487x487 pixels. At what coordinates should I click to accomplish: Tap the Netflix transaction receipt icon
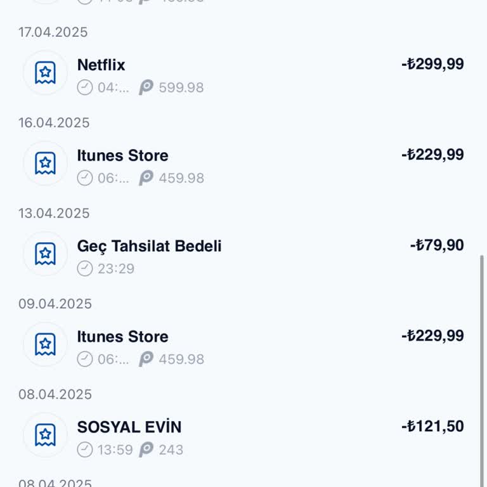(45, 73)
